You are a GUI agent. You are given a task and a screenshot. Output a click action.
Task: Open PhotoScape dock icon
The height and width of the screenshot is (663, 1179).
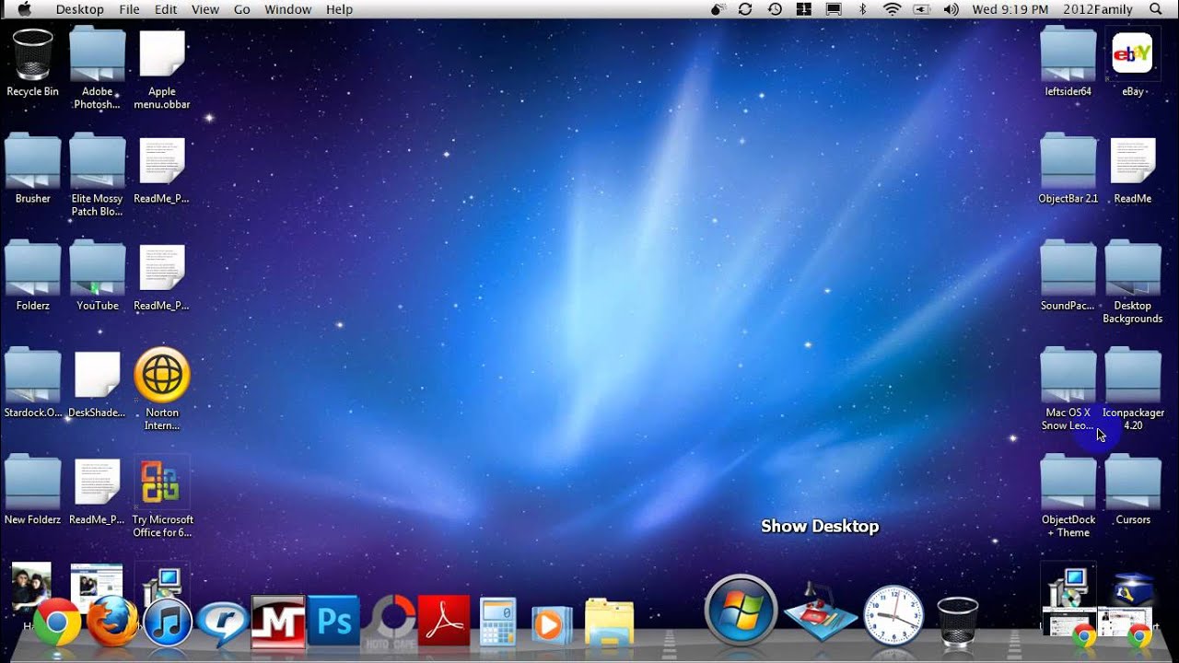(392, 622)
